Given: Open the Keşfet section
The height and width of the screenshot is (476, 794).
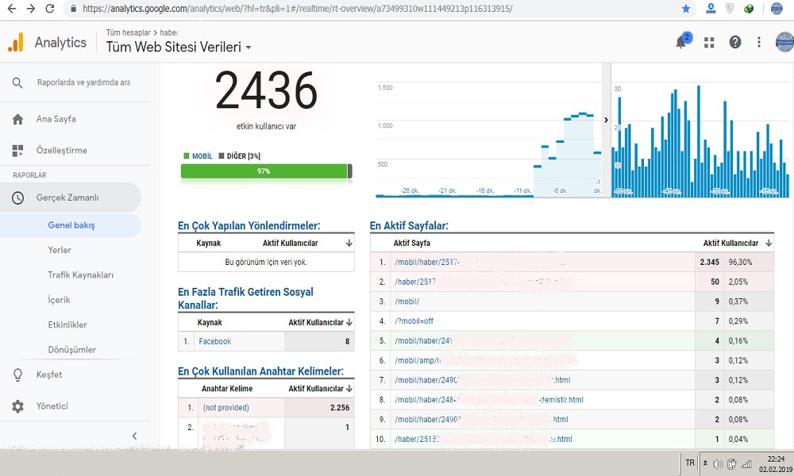Looking at the screenshot, I should pyautogui.click(x=49, y=374).
